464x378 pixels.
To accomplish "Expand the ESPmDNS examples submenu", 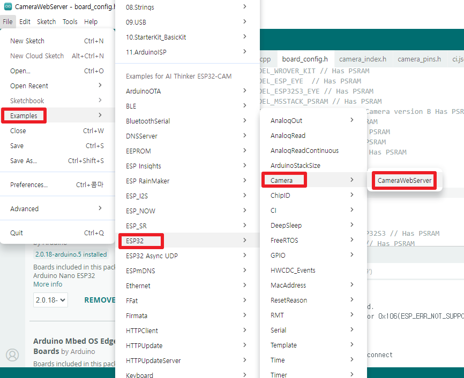I will point(188,271).
